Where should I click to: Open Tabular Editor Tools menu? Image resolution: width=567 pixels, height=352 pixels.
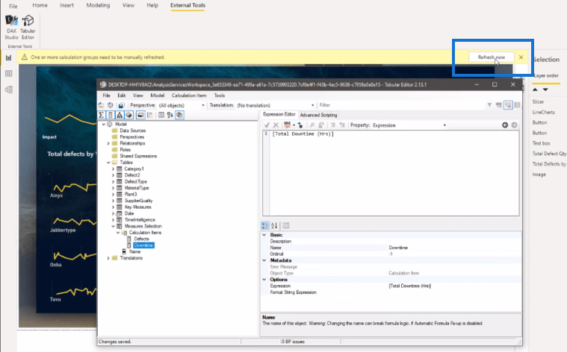click(x=220, y=95)
